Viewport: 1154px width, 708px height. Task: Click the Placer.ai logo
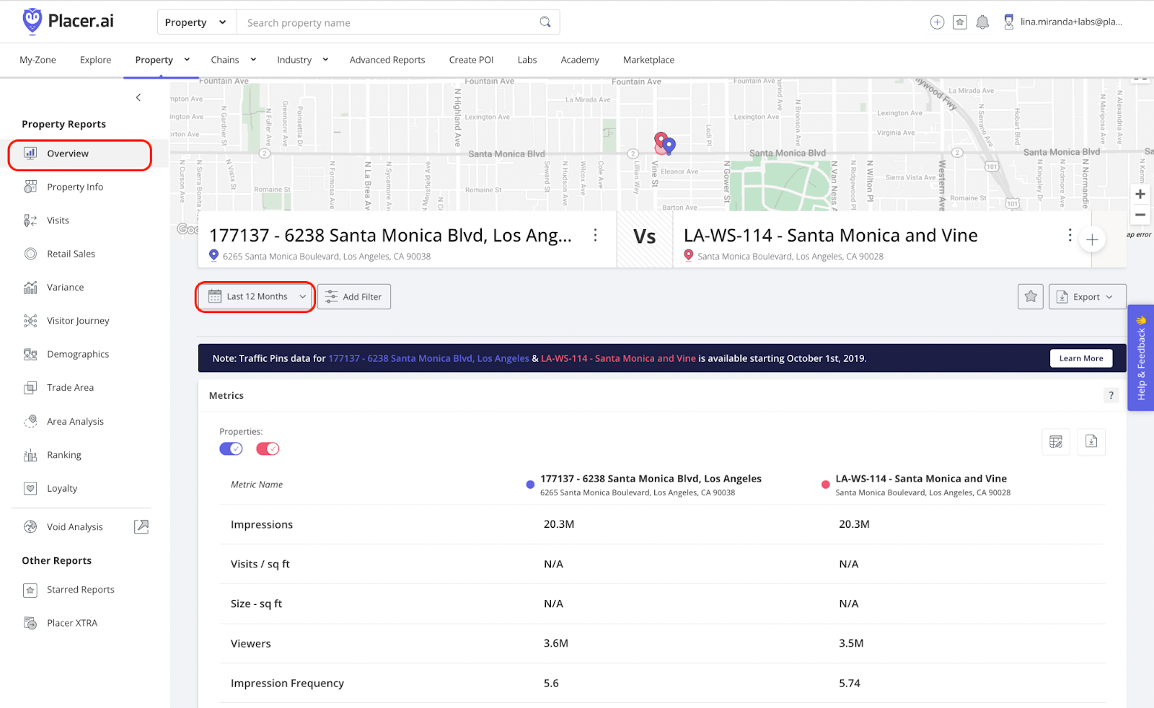pos(68,22)
